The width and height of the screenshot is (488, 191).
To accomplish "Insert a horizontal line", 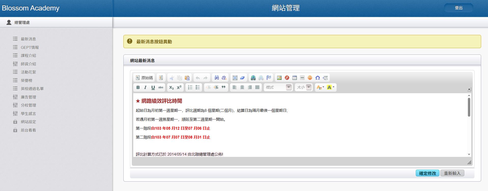I will tap(302, 78).
